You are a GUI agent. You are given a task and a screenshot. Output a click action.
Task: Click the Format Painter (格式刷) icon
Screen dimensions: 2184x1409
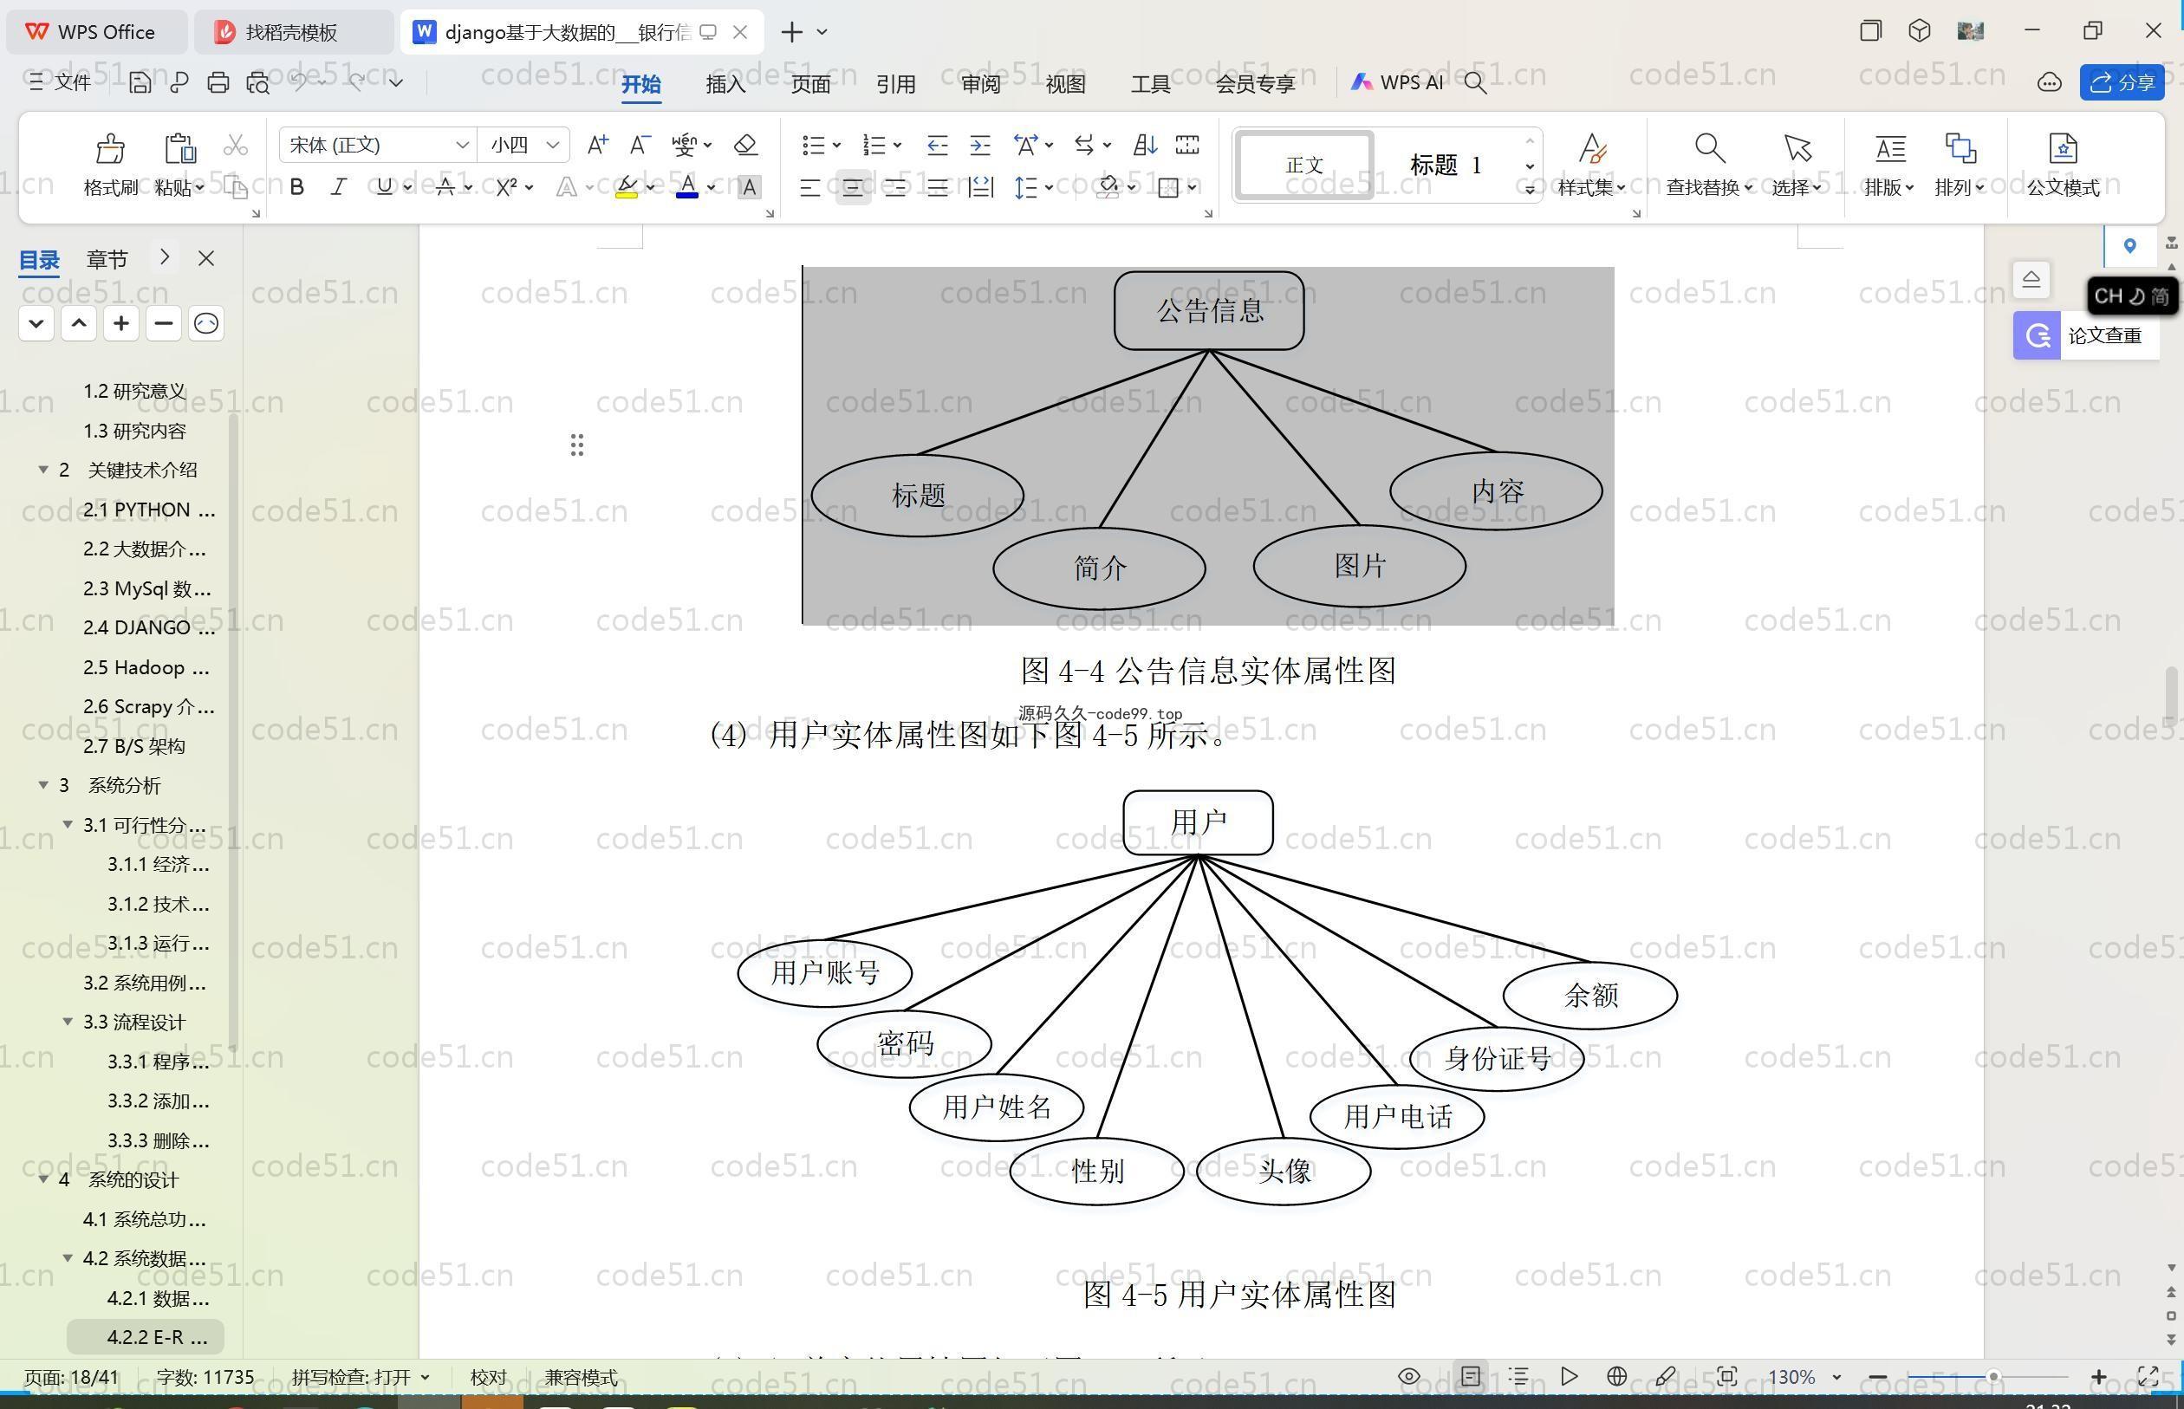point(110,148)
